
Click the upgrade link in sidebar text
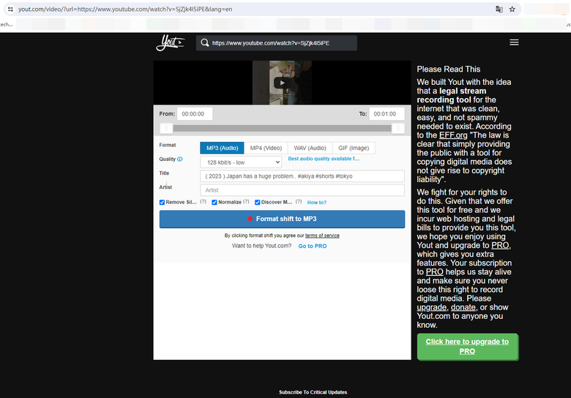tap(431, 307)
